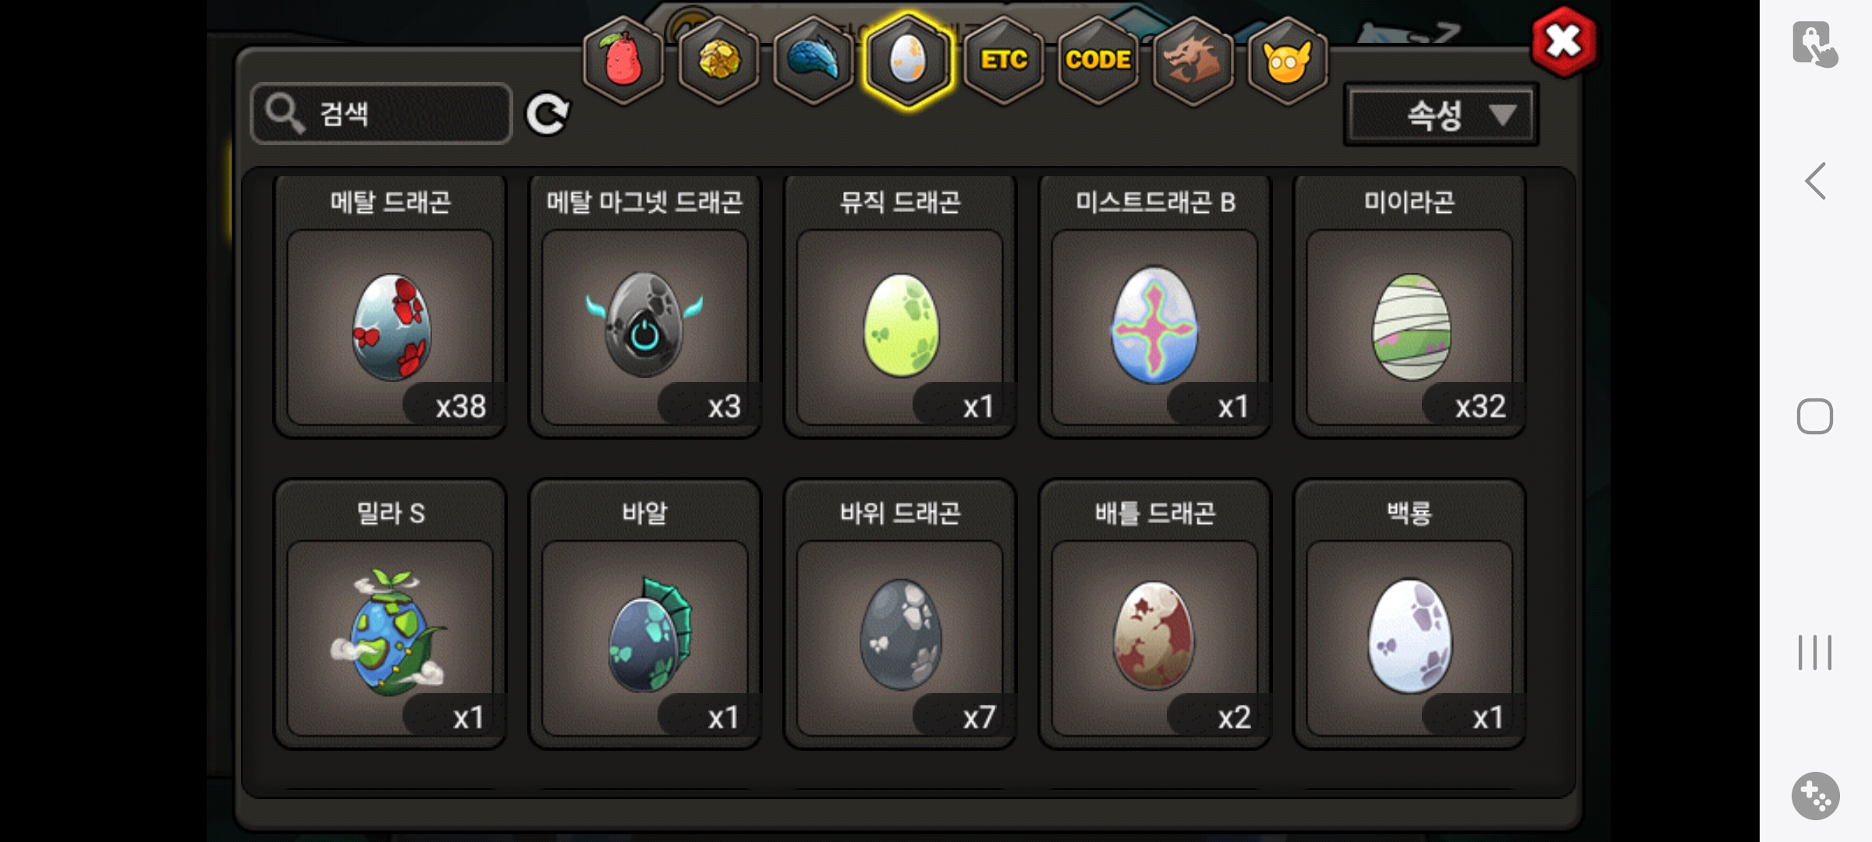
Task: Expand the 속성 sort dropdown
Action: pyautogui.click(x=1441, y=115)
